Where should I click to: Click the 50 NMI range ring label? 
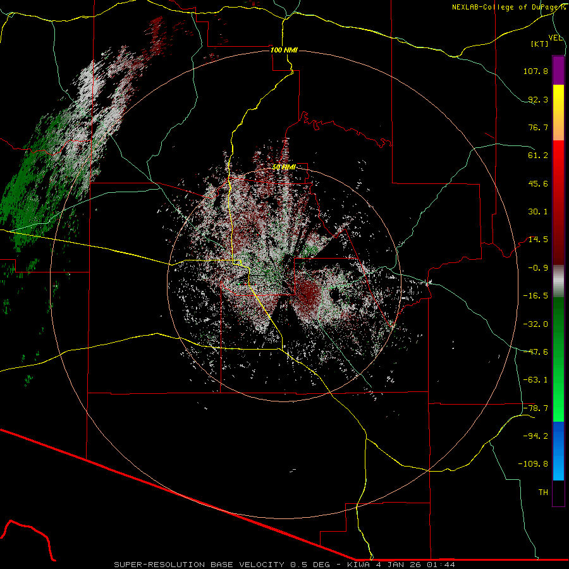[284, 168]
